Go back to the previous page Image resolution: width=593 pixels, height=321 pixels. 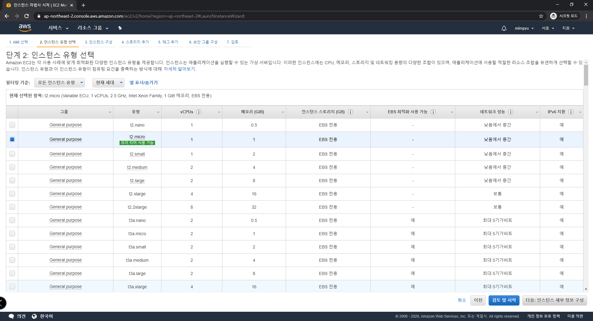click(x=7, y=16)
